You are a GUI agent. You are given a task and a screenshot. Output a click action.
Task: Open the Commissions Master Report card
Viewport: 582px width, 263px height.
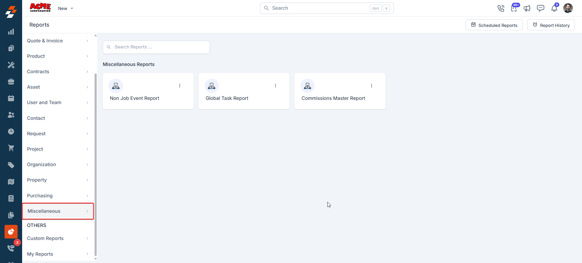point(340,91)
